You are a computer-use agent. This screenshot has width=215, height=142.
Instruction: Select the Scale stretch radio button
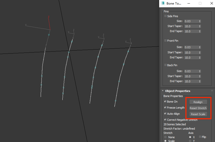pos(165,141)
